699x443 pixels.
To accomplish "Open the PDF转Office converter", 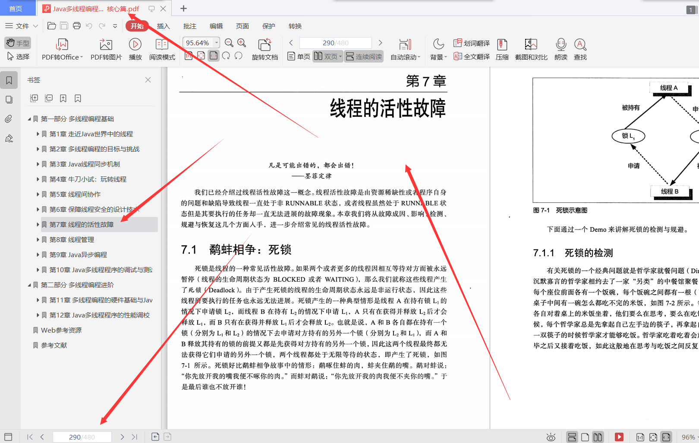I will point(62,50).
